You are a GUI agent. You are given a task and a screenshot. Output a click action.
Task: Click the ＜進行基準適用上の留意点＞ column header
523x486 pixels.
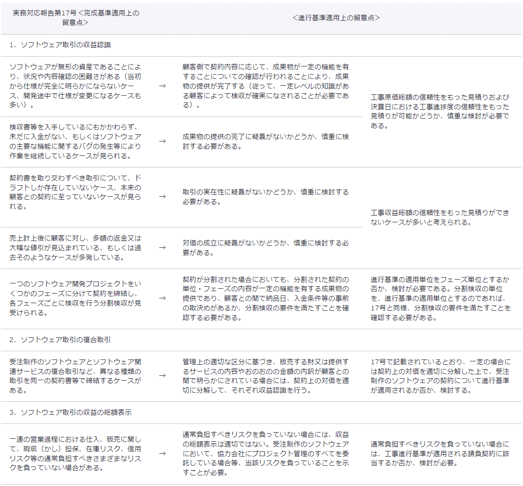pyautogui.click(x=336, y=18)
